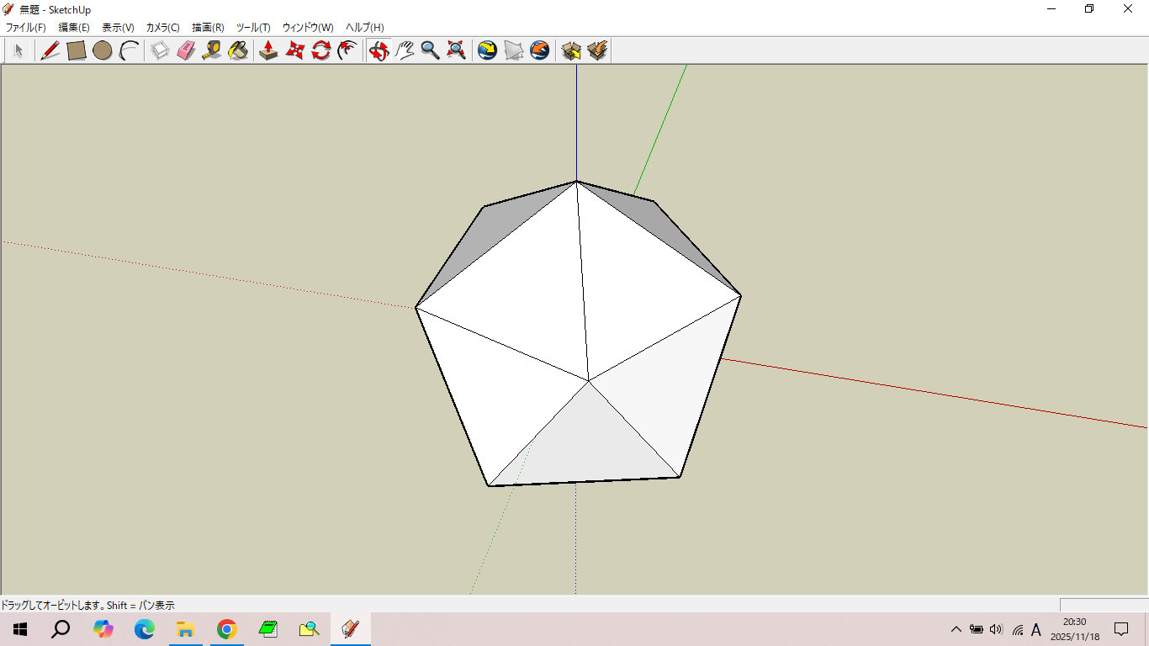This screenshot has width=1149, height=646.
Task: Activate the Circle tool
Action: pyautogui.click(x=103, y=50)
